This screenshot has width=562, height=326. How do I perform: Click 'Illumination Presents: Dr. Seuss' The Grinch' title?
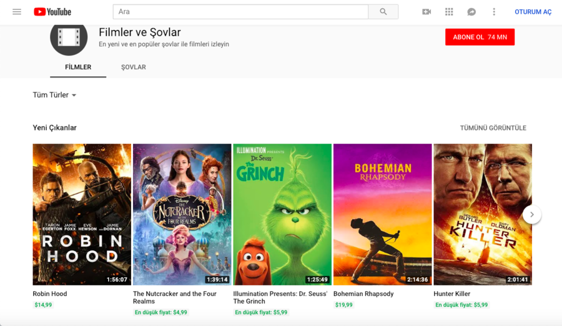280,298
